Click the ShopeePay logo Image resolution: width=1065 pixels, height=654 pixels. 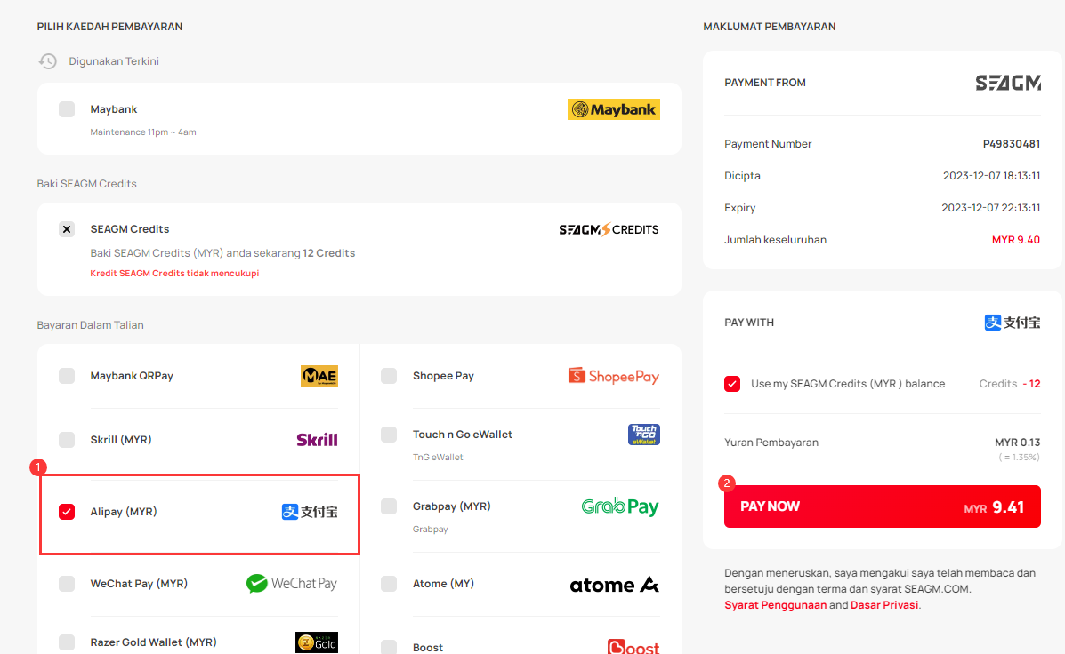[614, 376]
